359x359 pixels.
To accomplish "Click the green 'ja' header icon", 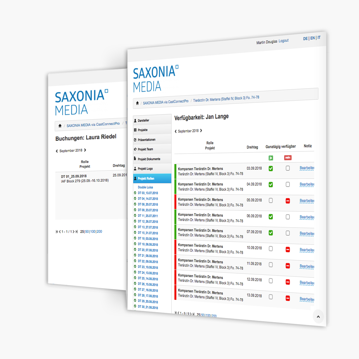I will [x=271, y=158].
